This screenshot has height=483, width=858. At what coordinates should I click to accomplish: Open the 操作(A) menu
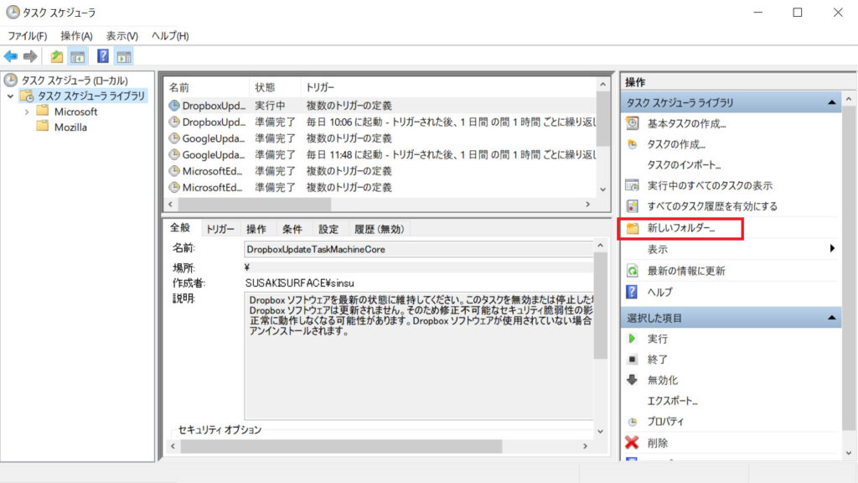pos(76,35)
